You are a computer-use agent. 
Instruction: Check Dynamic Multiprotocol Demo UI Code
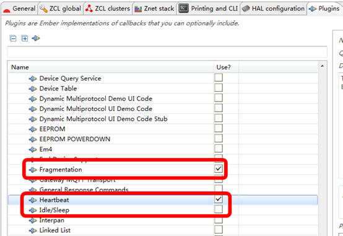pyautogui.click(x=219, y=98)
